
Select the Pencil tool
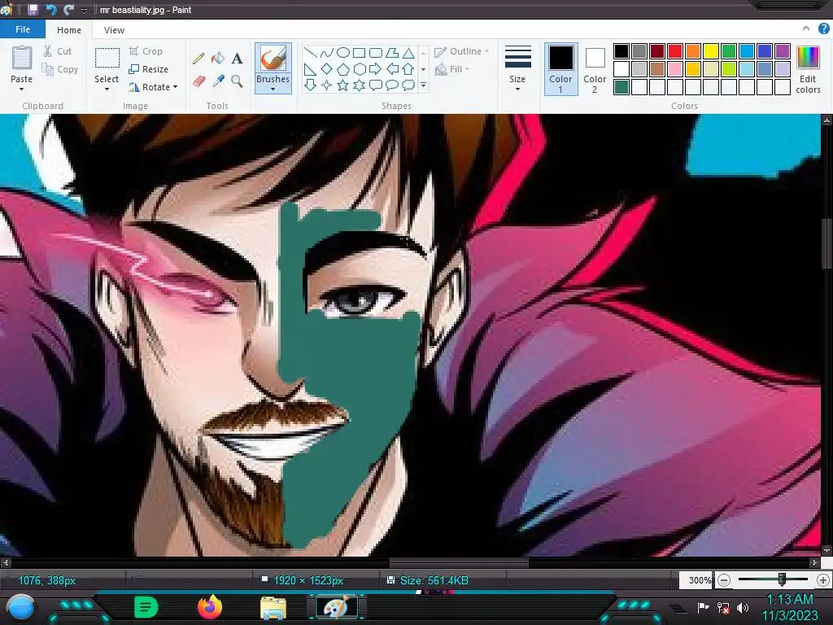click(x=198, y=59)
